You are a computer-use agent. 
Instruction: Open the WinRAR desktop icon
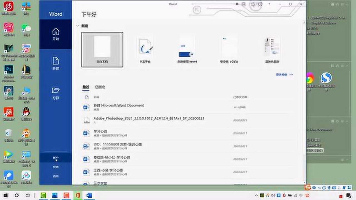[26, 8]
